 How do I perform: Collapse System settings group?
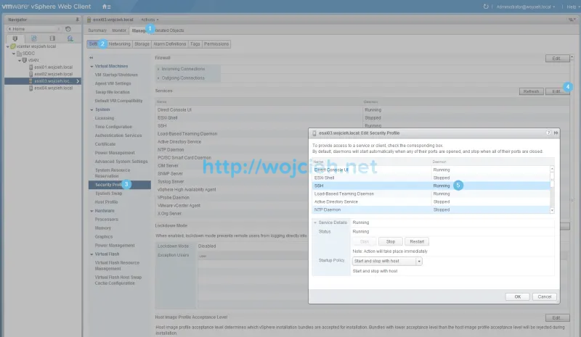coord(92,110)
